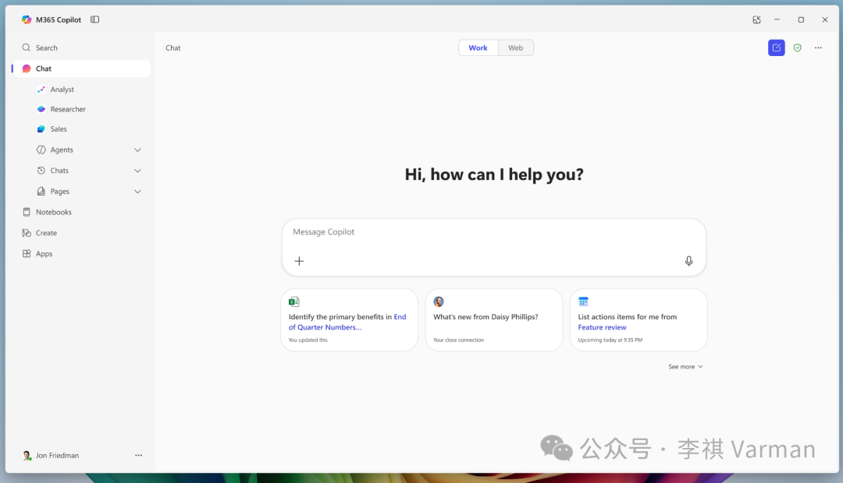Viewport: 843px width, 483px height.
Task: Click the Excel icon on first suggestion card
Action: (x=293, y=301)
